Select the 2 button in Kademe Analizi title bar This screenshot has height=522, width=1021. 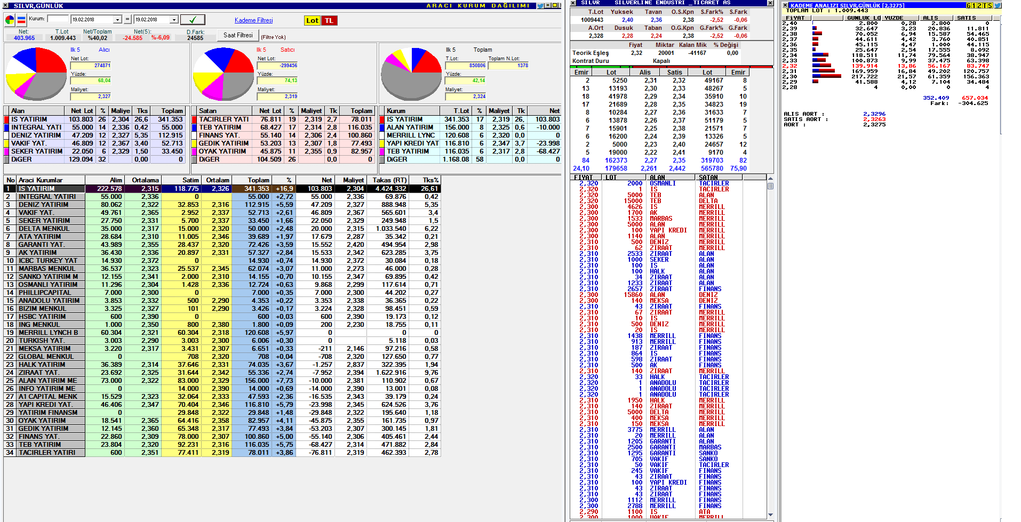980,5
